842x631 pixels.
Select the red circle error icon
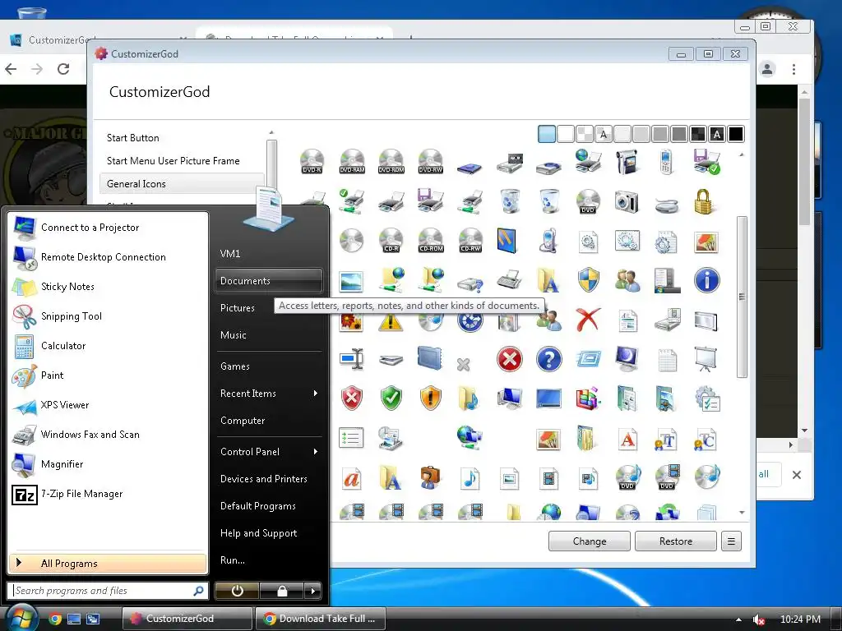pos(510,359)
